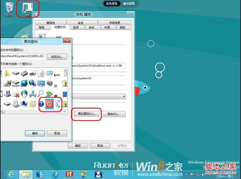241x179 pixels.
Task: Click the icon list scroll right arrow
Action: coord(65,111)
